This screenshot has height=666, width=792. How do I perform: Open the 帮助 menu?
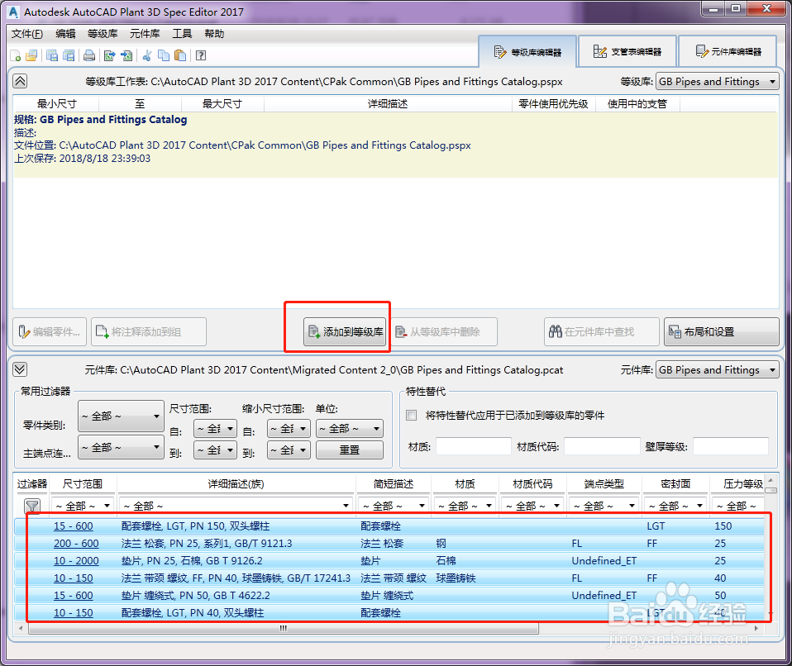tap(214, 34)
